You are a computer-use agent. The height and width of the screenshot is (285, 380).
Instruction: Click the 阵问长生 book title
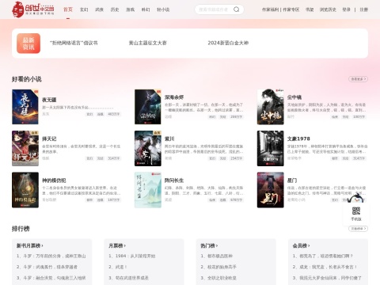pos(174,180)
